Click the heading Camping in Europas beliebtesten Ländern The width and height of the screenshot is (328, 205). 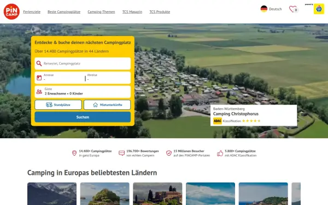point(92,173)
